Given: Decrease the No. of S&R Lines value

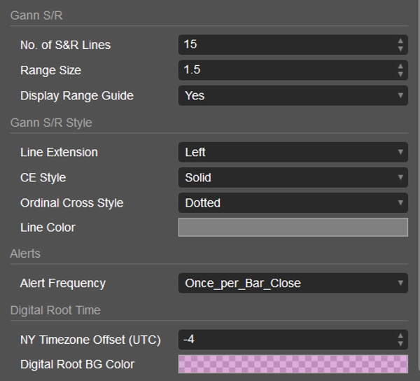Looking at the screenshot, I should click(x=400, y=49).
